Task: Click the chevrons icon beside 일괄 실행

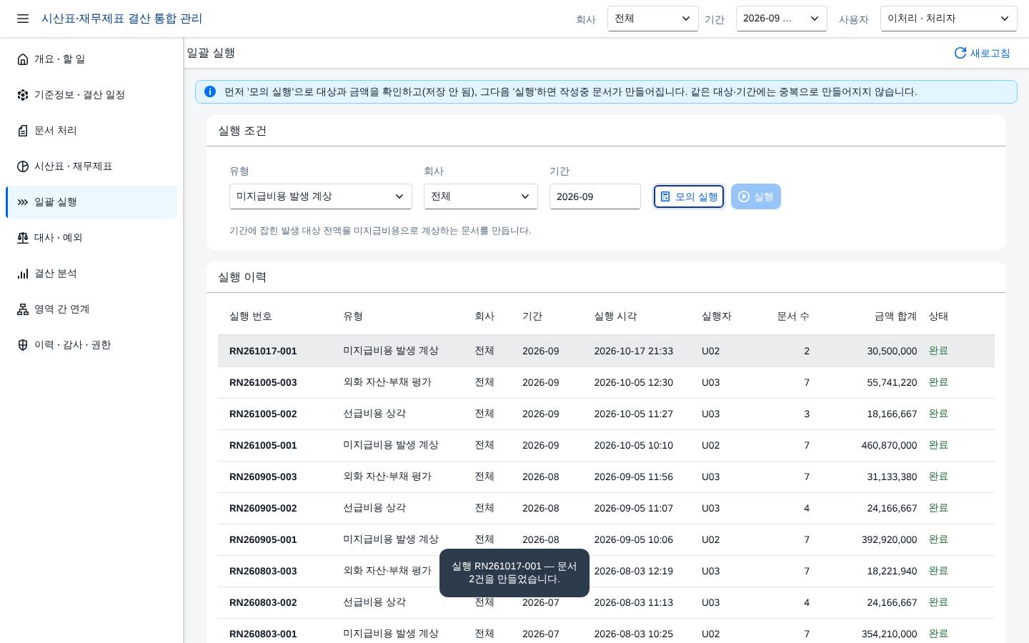Action: click(x=23, y=202)
